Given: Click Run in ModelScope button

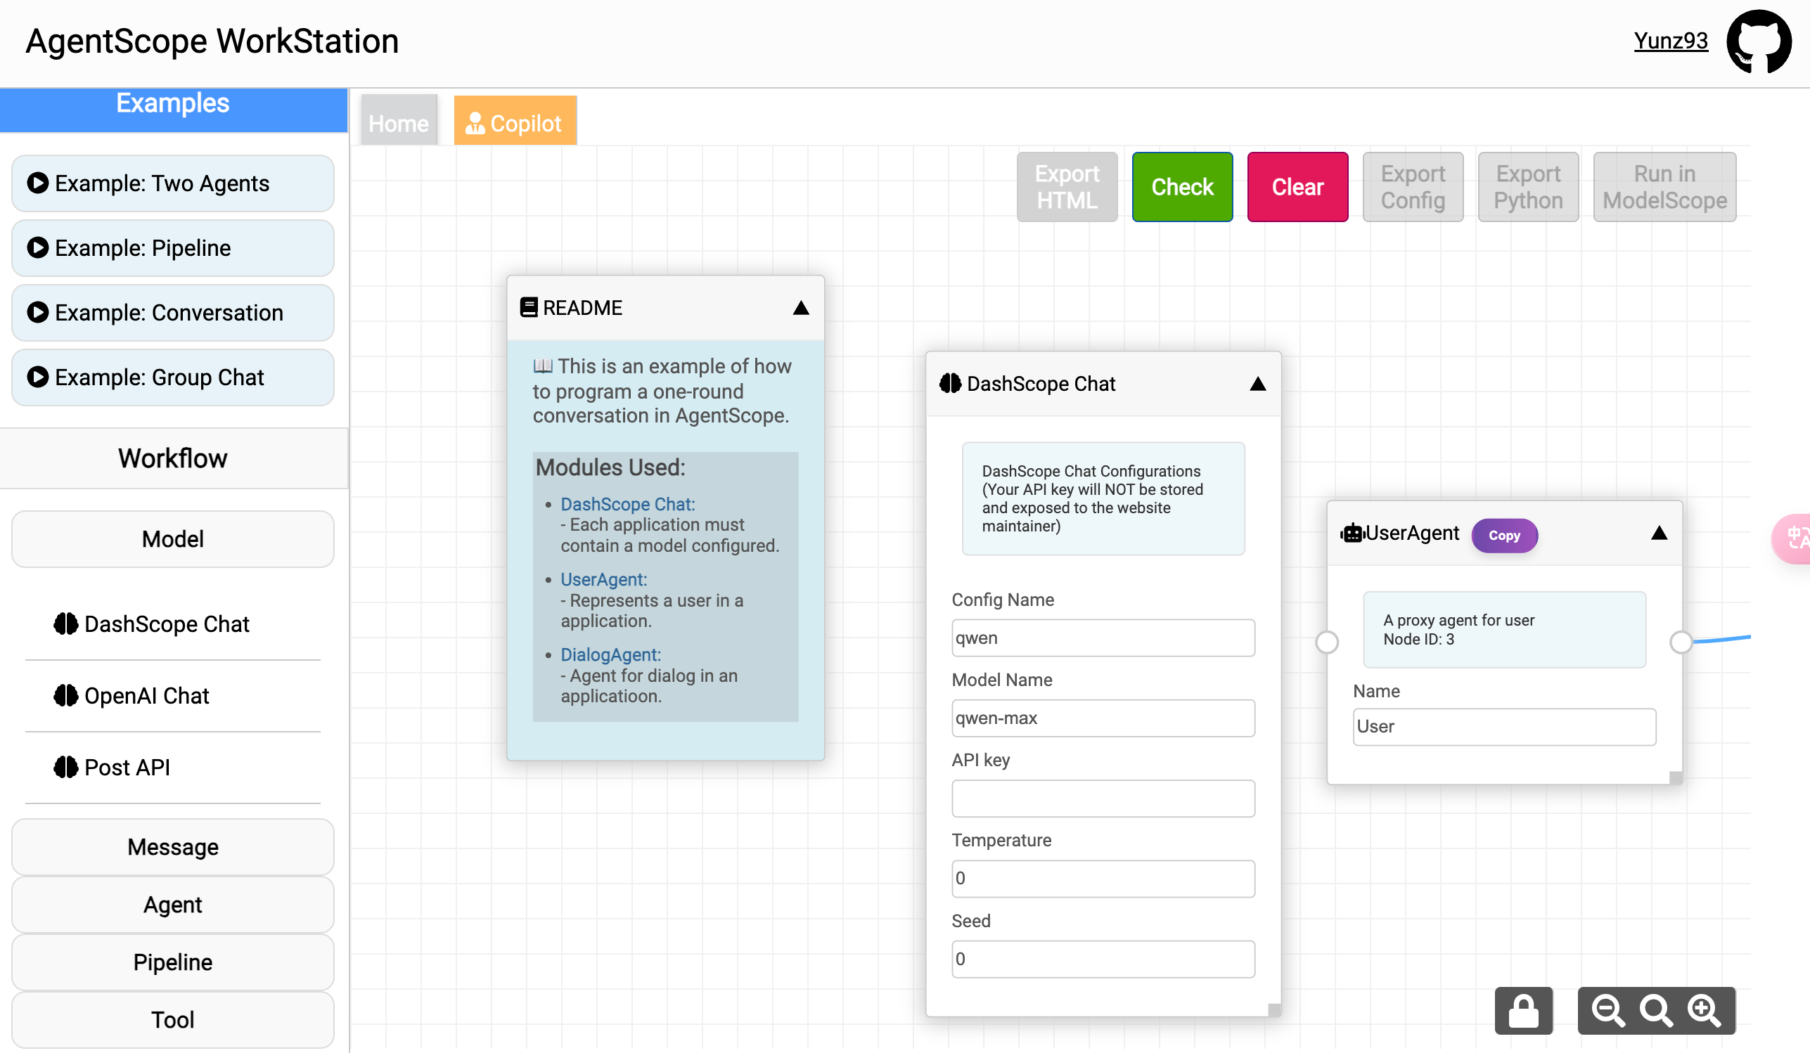Looking at the screenshot, I should 1665,186.
